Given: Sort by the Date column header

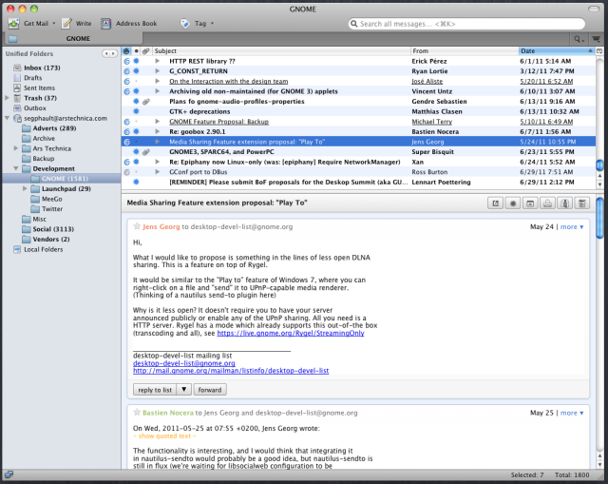Looking at the screenshot, I should (x=557, y=50).
